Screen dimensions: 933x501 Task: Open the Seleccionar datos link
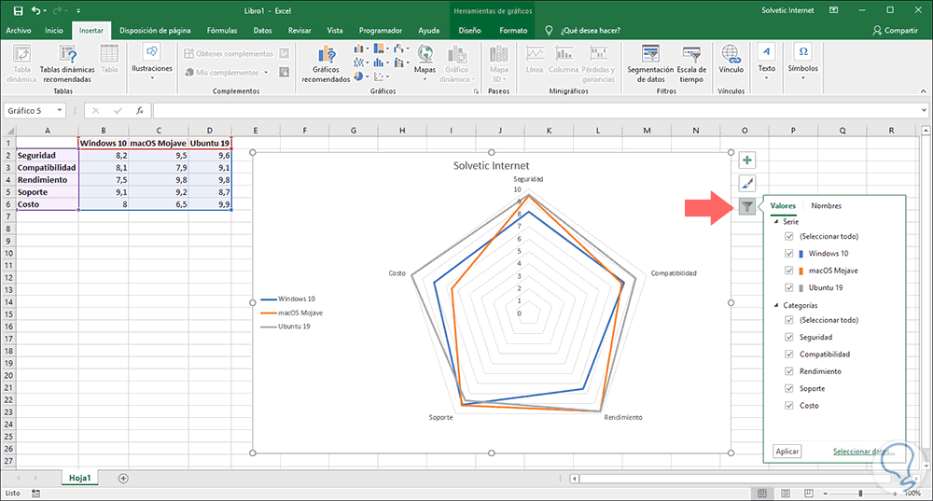pos(863,451)
